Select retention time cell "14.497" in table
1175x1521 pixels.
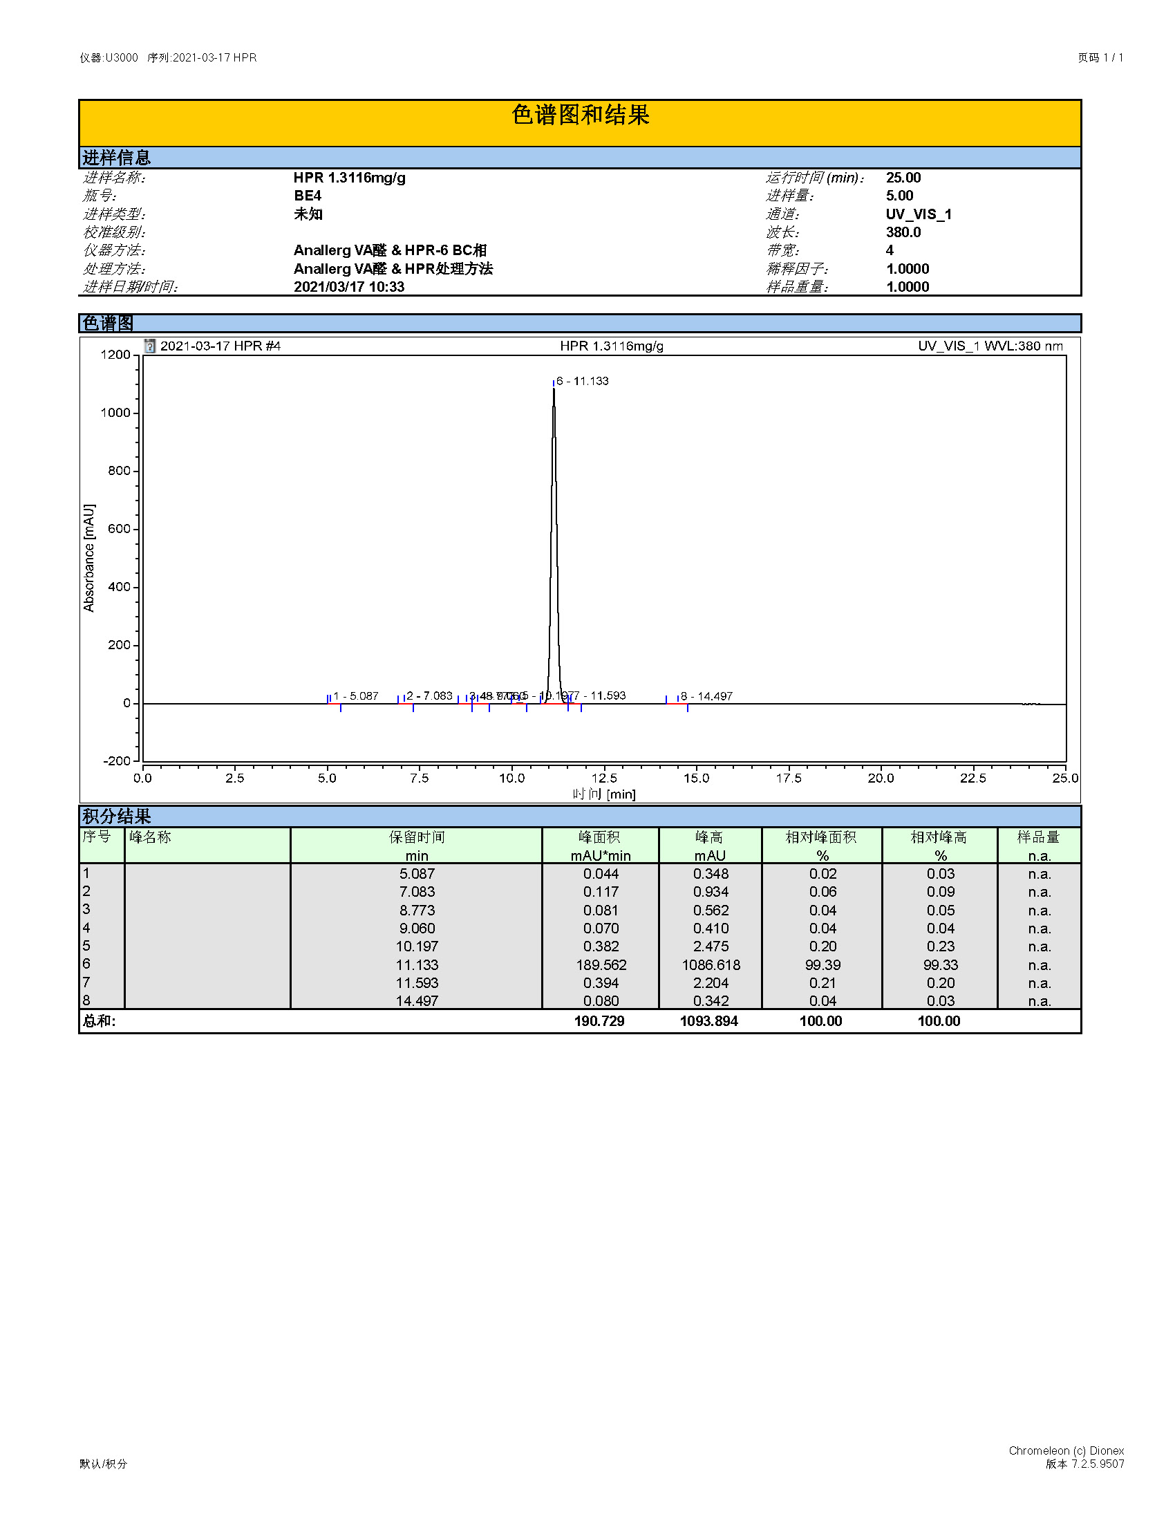tap(417, 1002)
